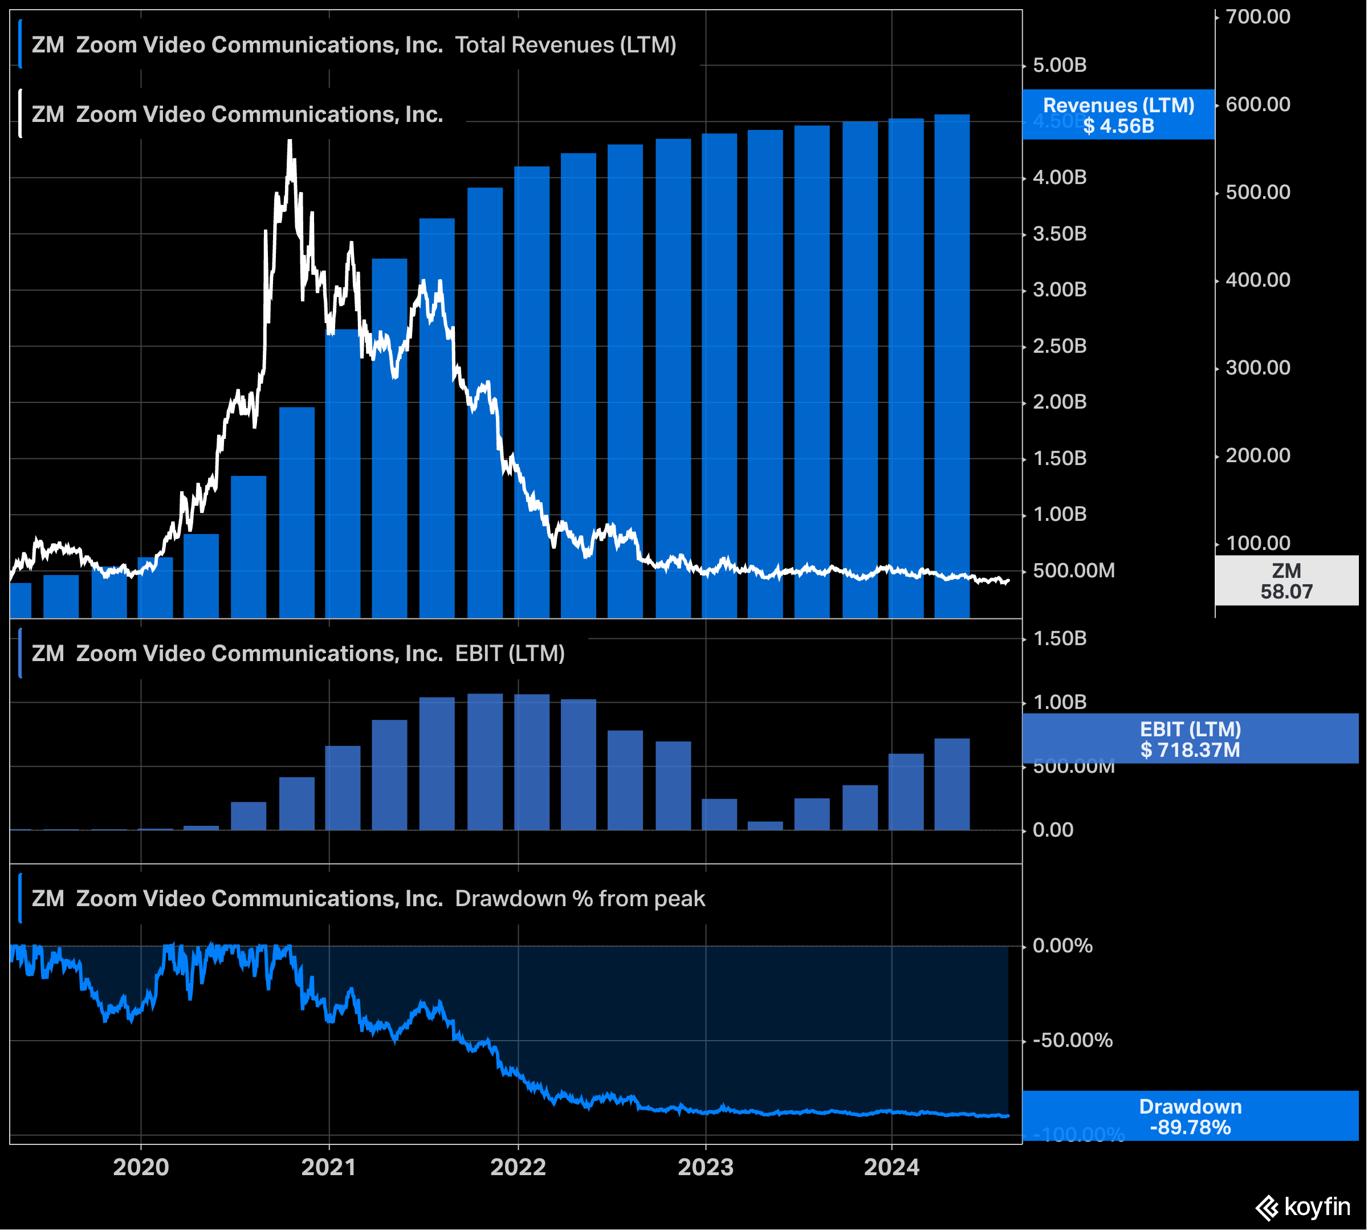Click the 2021 label on the time axis
Viewport: 1368px width, 1231px height.
point(329,1167)
